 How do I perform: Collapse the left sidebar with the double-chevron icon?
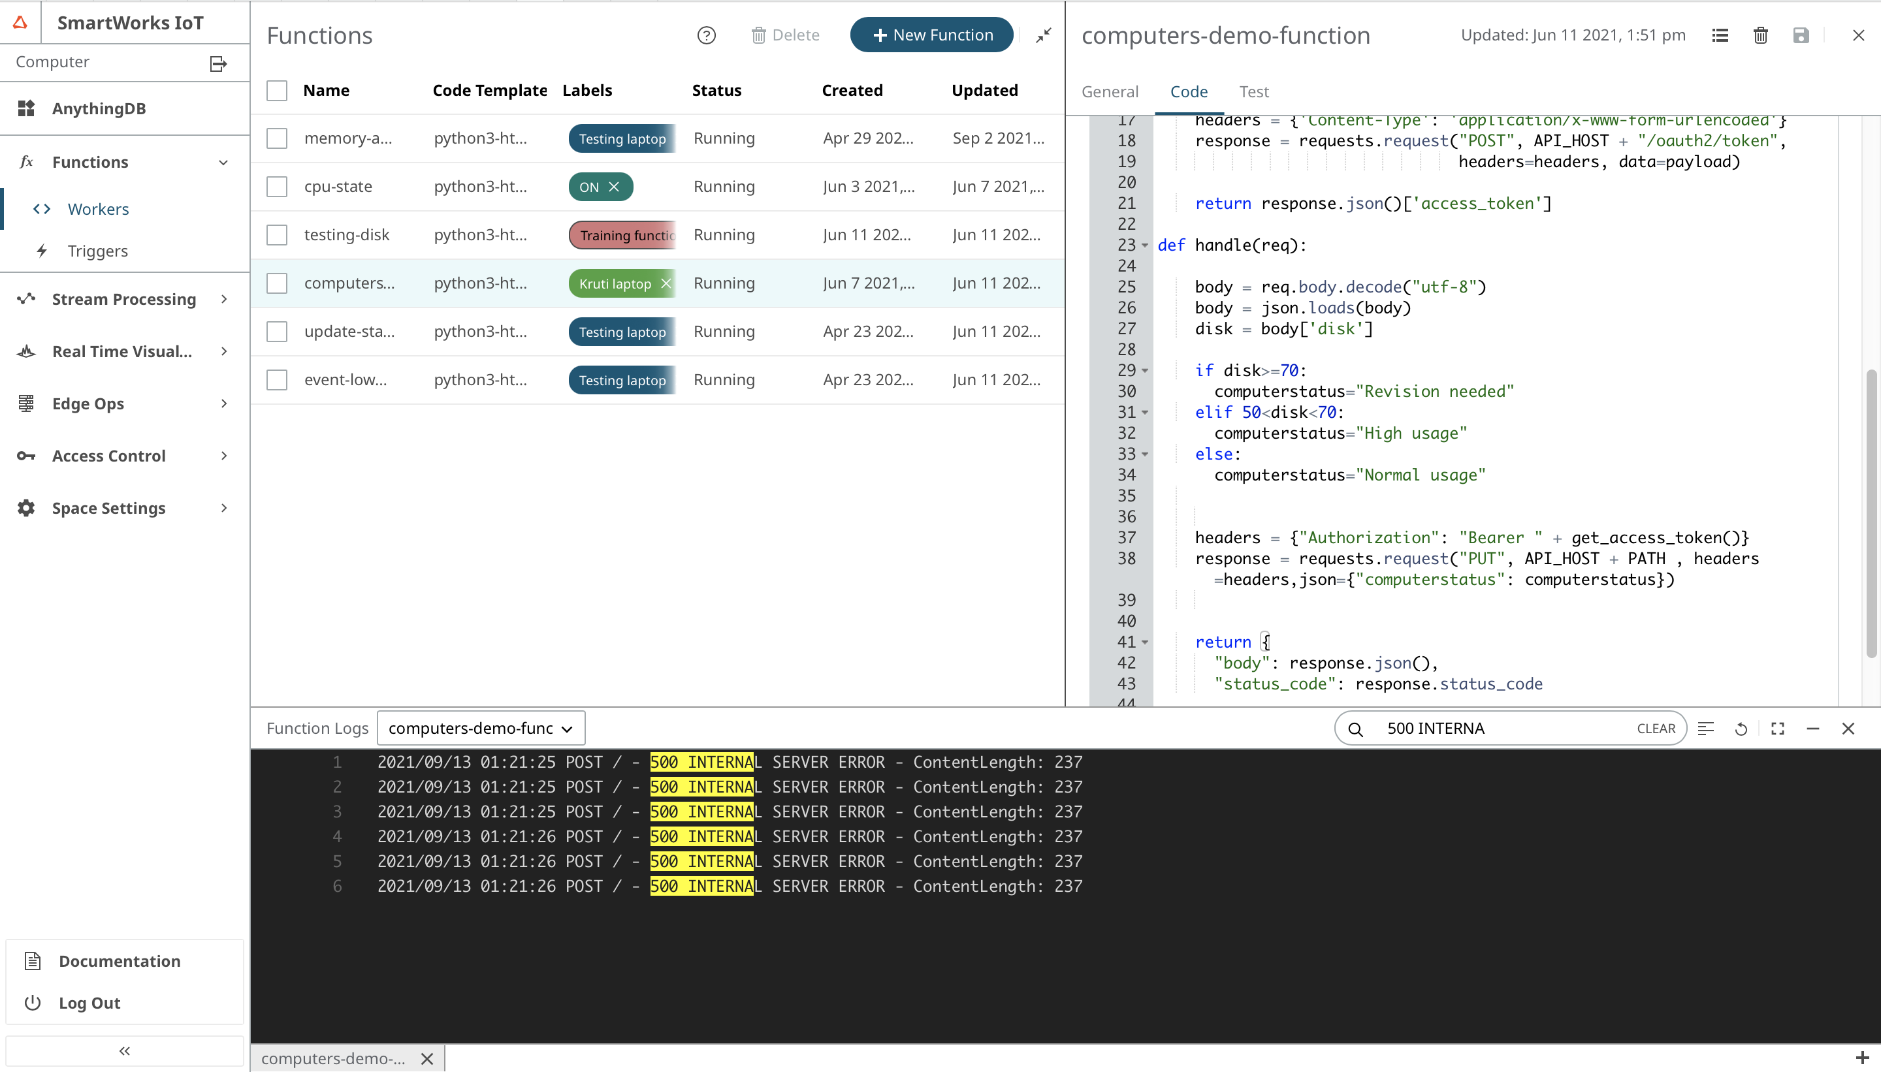coord(123,1050)
